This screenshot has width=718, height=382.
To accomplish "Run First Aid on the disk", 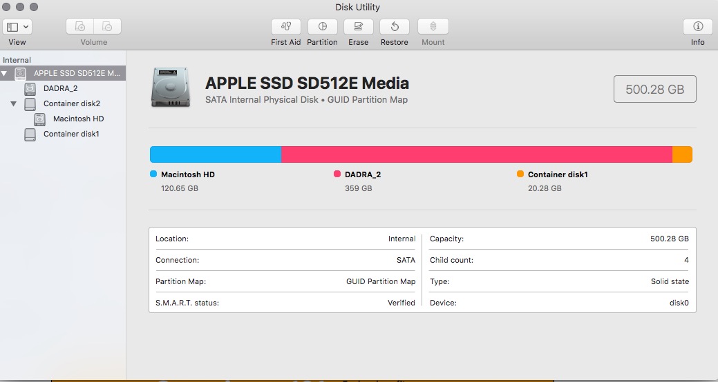I will tap(285, 27).
